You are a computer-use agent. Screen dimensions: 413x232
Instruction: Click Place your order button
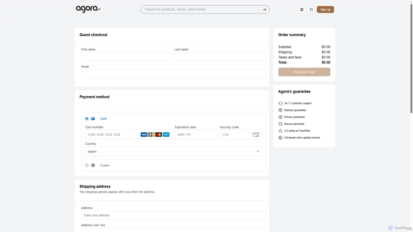[x=304, y=72]
